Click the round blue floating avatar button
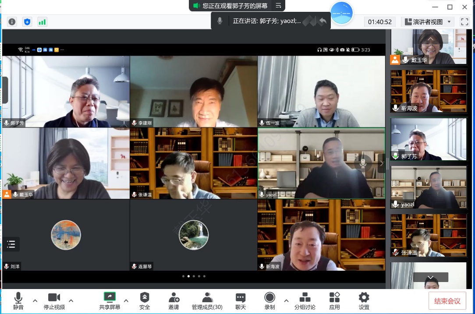This screenshot has width=475, height=314. (x=341, y=13)
